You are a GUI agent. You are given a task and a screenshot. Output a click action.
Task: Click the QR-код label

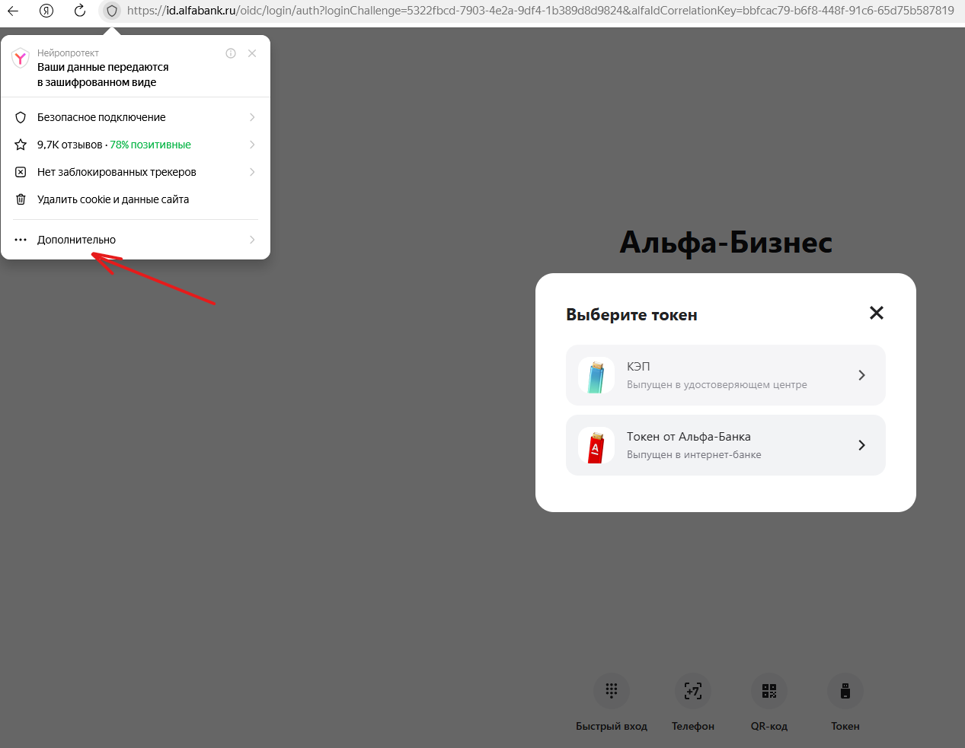[x=769, y=726]
